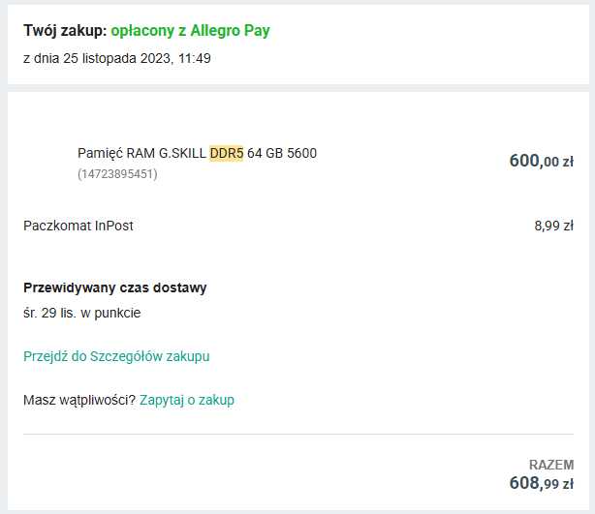Screen dimensions: 595x514
Task: Click the Zapytaj o zakup link
Action: point(187,400)
